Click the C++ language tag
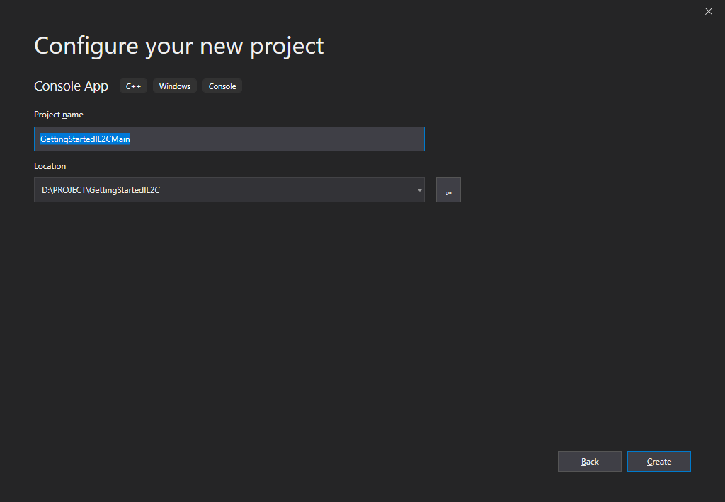 coord(133,86)
